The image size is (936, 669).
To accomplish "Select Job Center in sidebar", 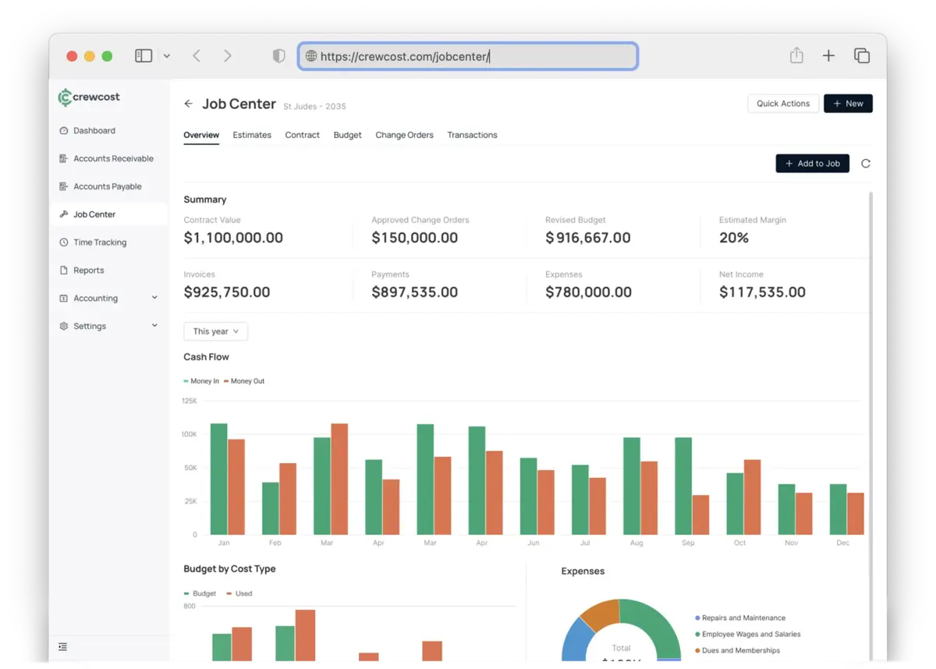I will pyautogui.click(x=108, y=214).
